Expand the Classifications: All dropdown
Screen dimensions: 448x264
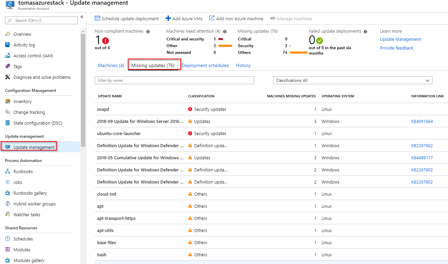click(x=353, y=80)
